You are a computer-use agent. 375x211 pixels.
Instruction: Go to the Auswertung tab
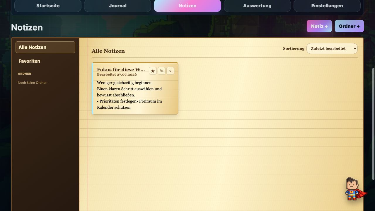coord(257,6)
